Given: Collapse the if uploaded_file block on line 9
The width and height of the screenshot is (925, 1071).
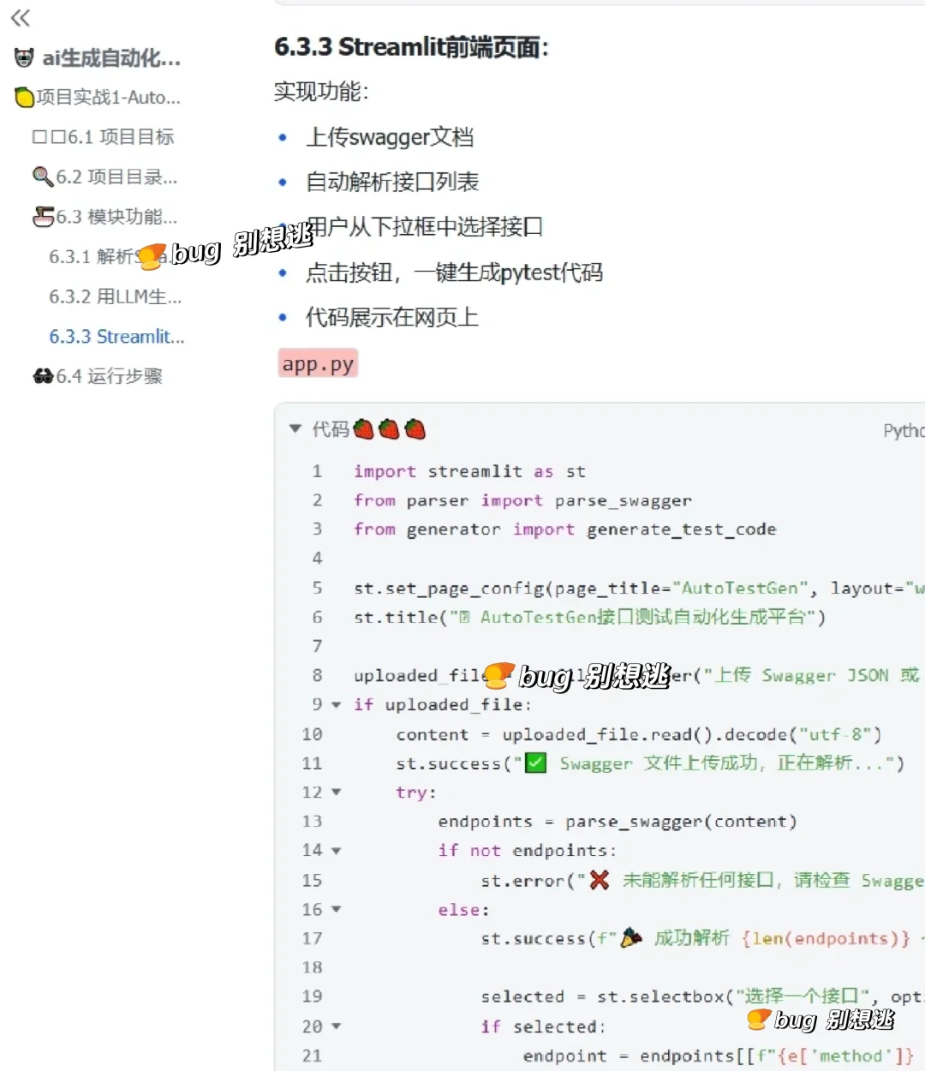Looking at the screenshot, I should (x=335, y=704).
